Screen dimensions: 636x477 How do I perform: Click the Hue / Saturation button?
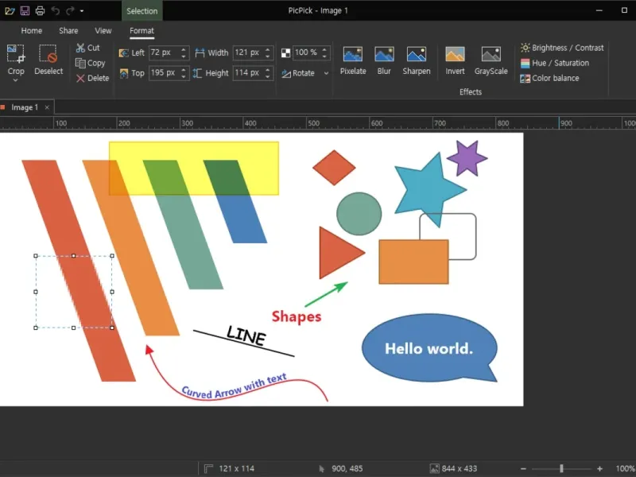(555, 63)
